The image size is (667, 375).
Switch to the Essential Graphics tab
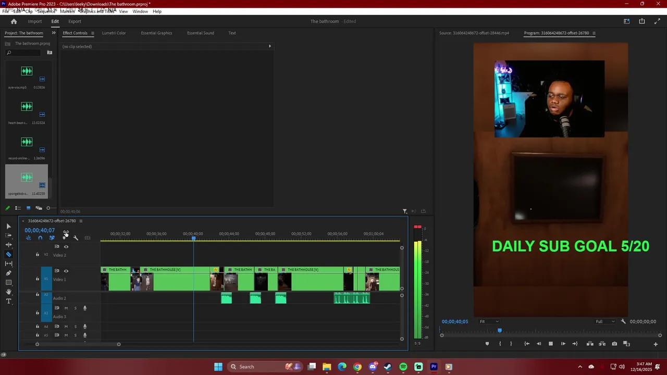point(156,33)
